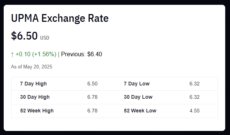Select the 7 Day High label
The image size is (230, 135).
click(34, 84)
